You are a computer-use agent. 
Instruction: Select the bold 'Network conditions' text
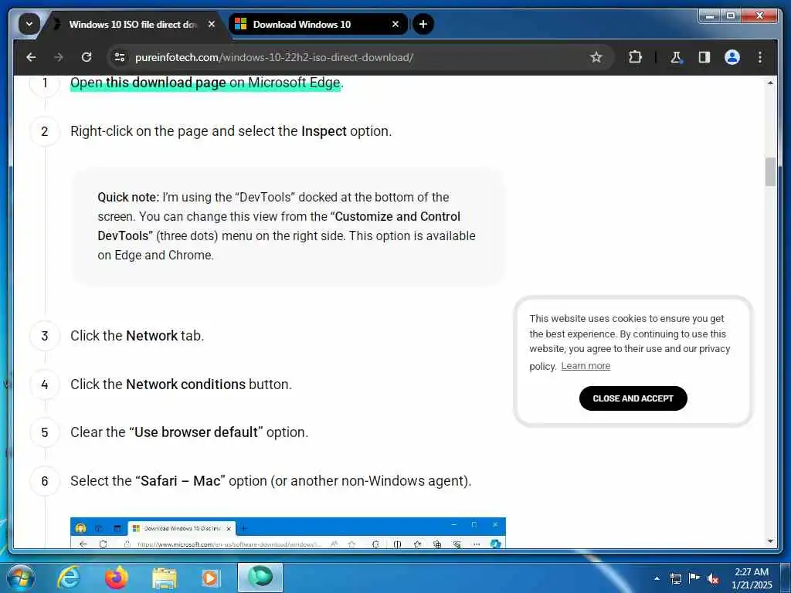pyautogui.click(x=185, y=385)
